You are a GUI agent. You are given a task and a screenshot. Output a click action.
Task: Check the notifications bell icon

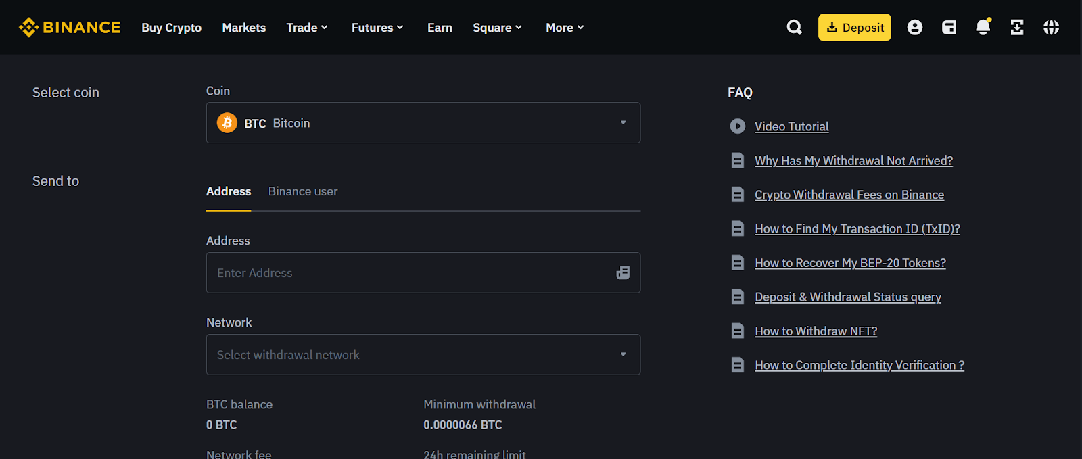tap(983, 26)
